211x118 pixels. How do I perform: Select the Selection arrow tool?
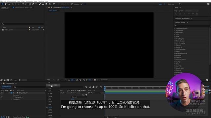pyautogui.click(x=2, y=4)
